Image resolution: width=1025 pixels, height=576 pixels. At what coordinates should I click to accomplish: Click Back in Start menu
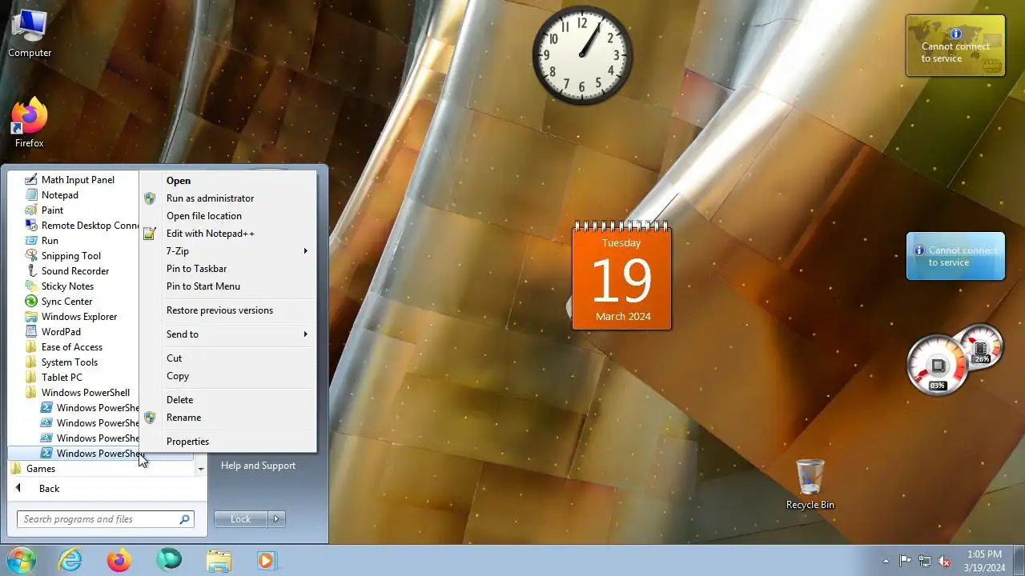click(x=49, y=489)
